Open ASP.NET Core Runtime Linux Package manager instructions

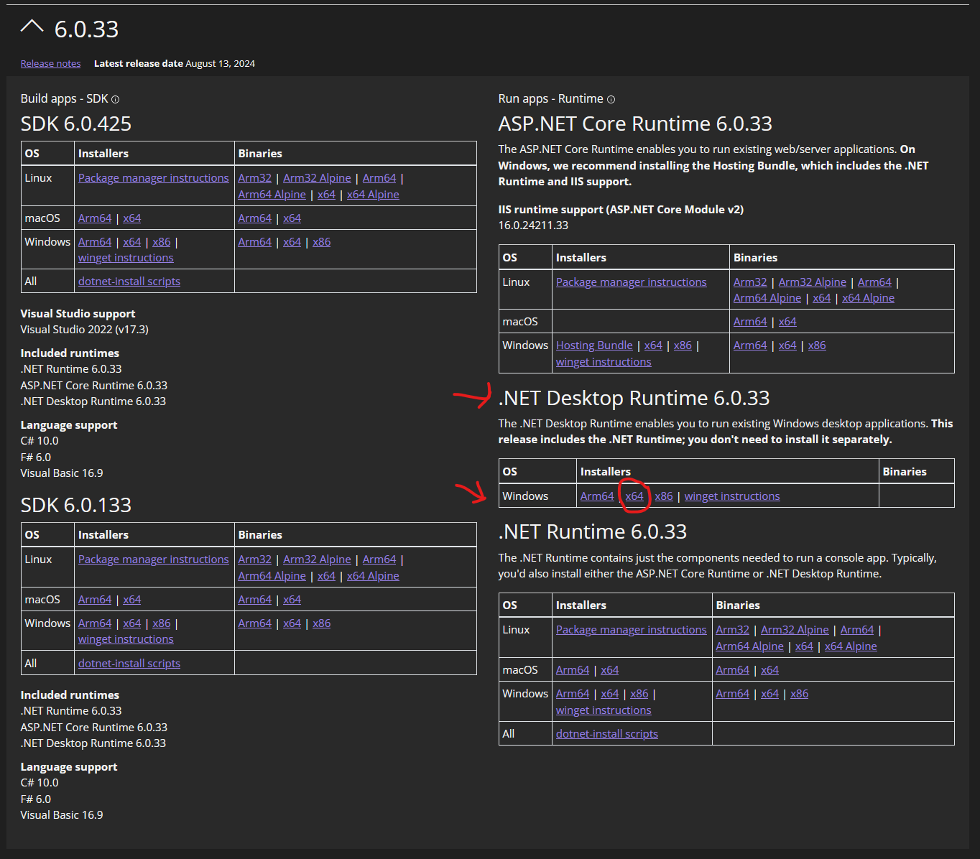pos(631,282)
